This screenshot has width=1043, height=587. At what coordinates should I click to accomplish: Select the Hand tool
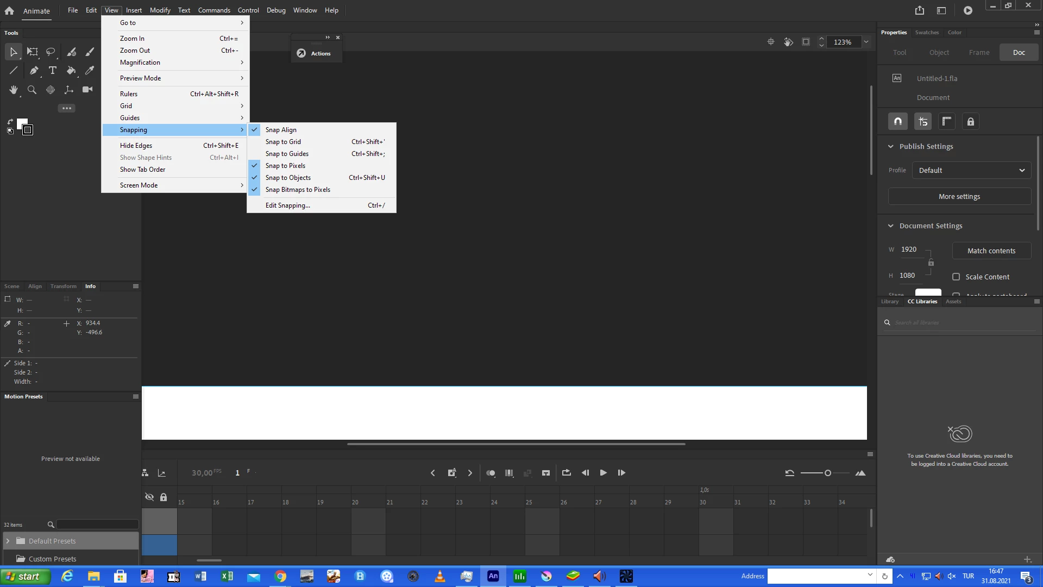(14, 90)
